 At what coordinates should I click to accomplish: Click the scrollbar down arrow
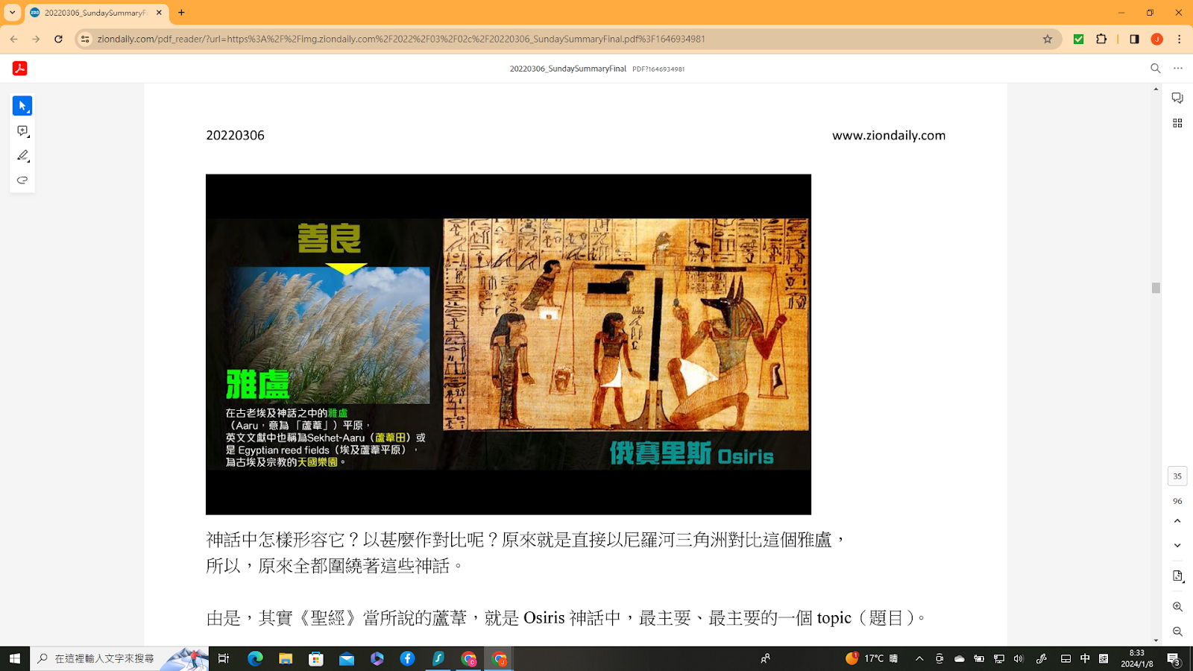point(1156,640)
